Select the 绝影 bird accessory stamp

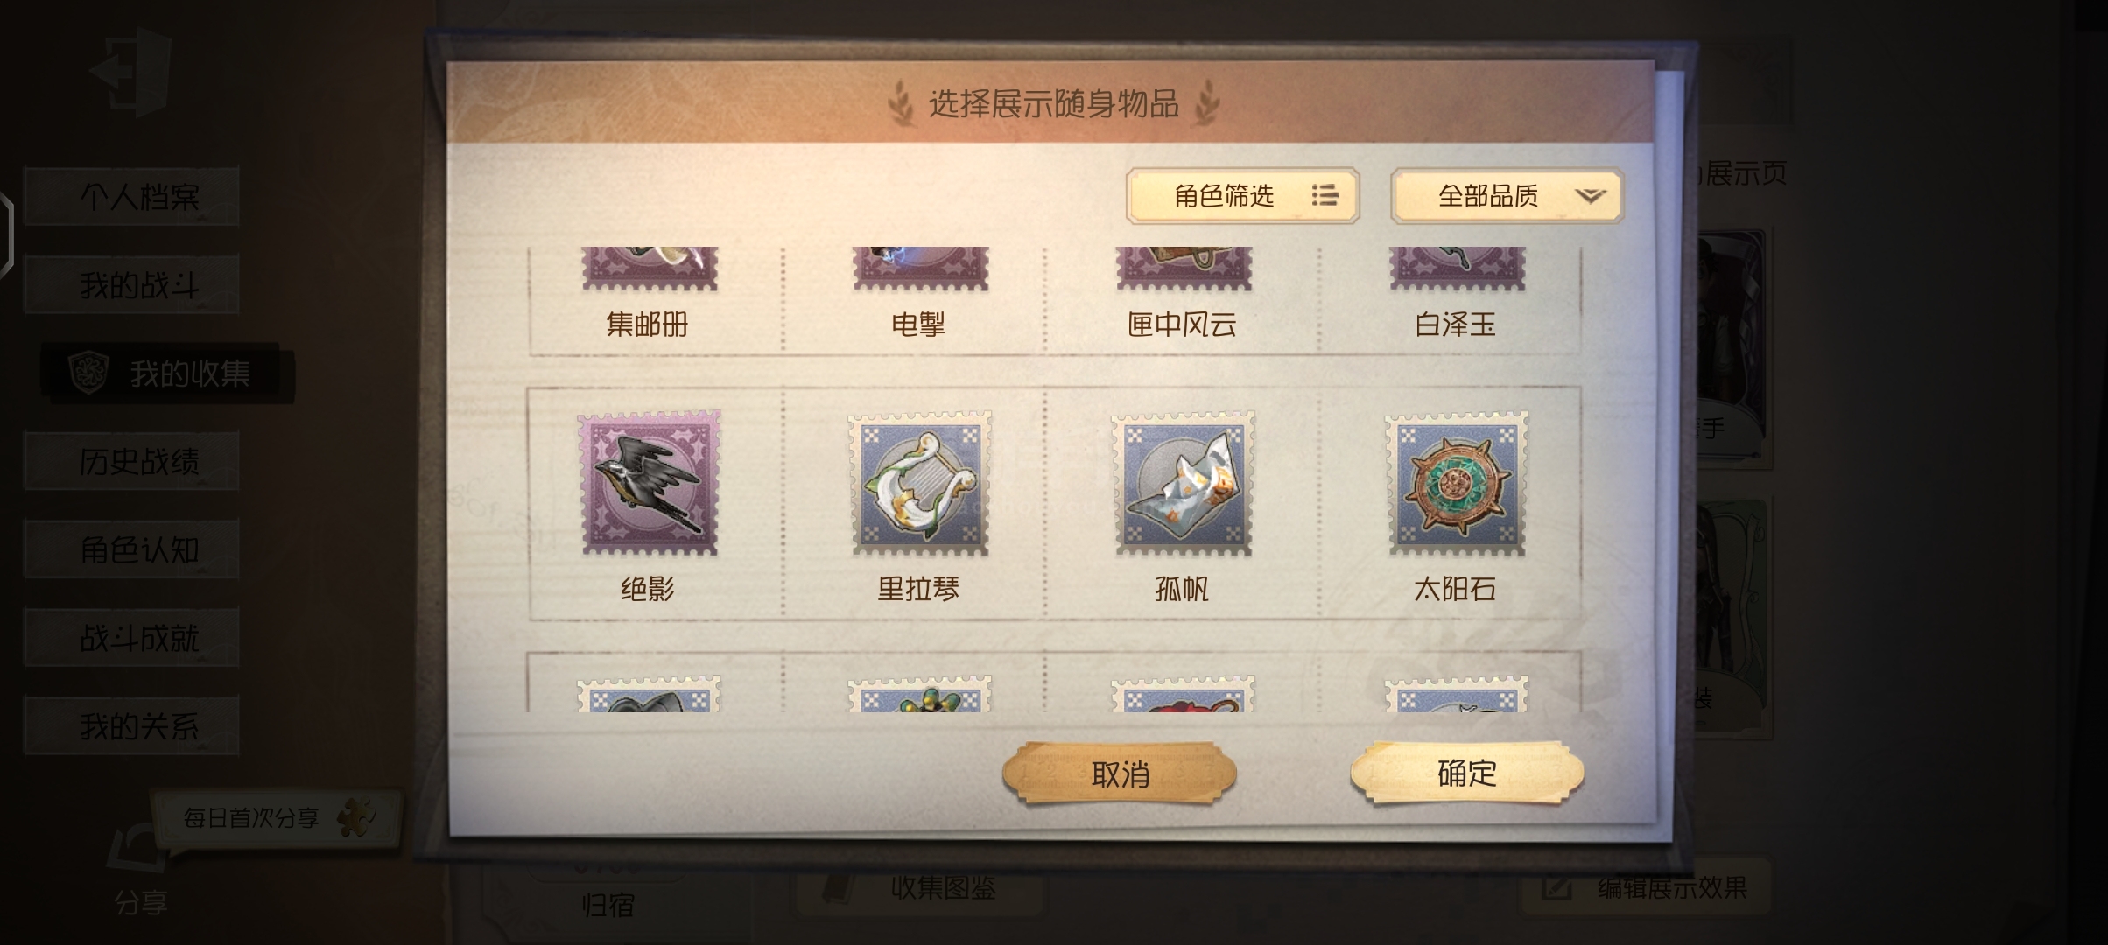click(649, 483)
